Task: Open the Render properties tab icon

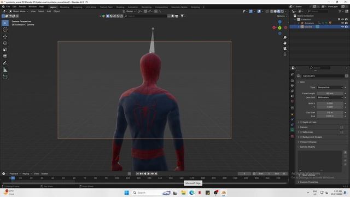Action: point(292,80)
